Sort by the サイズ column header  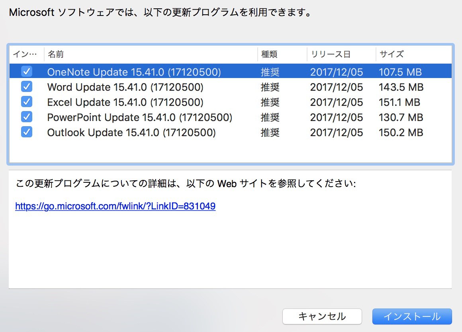[x=414, y=54]
